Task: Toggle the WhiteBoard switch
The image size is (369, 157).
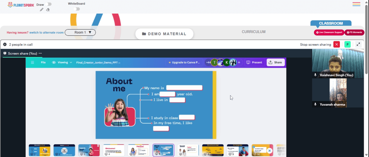Action: coord(76,9)
